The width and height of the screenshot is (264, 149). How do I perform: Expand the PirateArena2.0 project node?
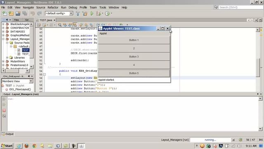click(3, 65)
